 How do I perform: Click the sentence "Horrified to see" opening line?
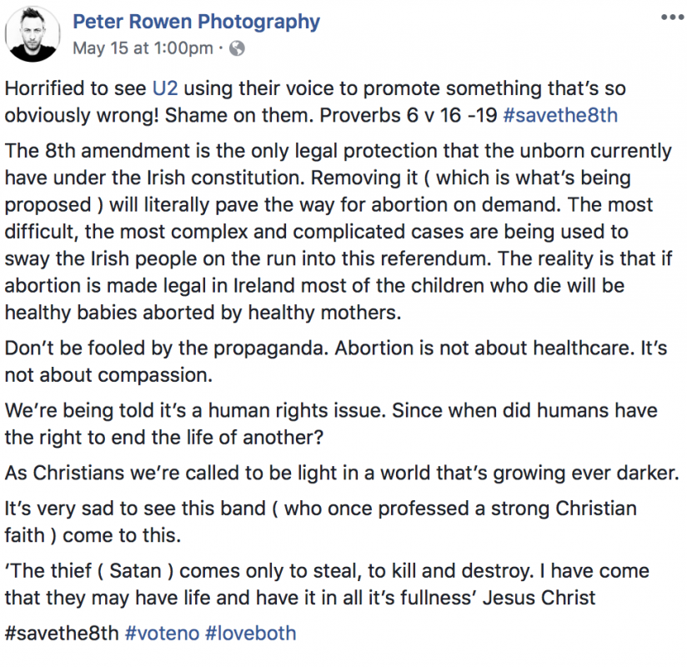75,88
